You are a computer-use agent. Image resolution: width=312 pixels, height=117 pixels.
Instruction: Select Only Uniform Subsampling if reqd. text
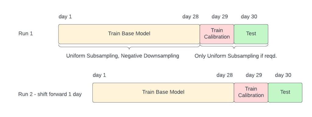coord(236,56)
